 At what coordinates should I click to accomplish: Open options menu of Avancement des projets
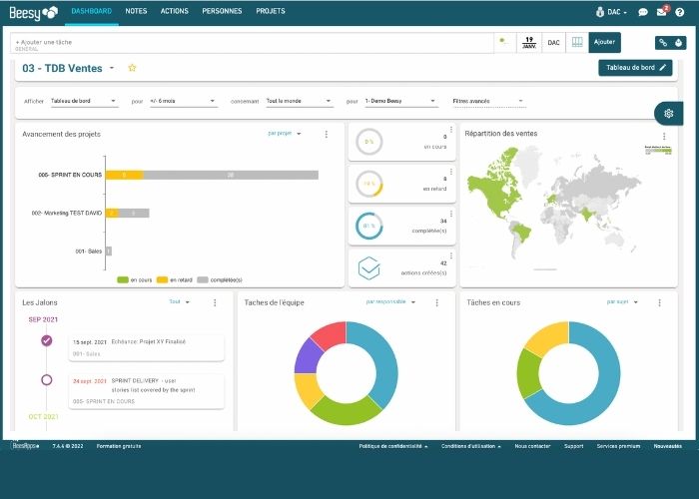click(x=327, y=134)
